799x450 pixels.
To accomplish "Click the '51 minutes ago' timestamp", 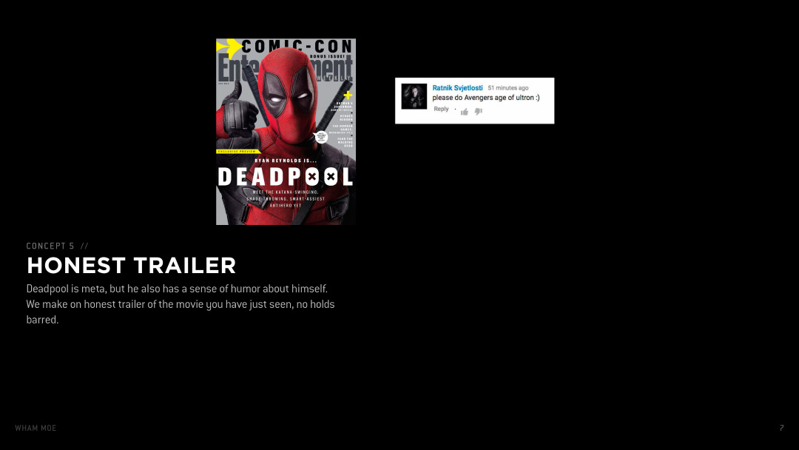I will (x=508, y=88).
